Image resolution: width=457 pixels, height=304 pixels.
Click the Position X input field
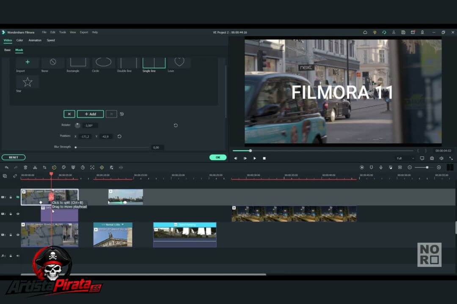pyautogui.click(x=85, y=136)
